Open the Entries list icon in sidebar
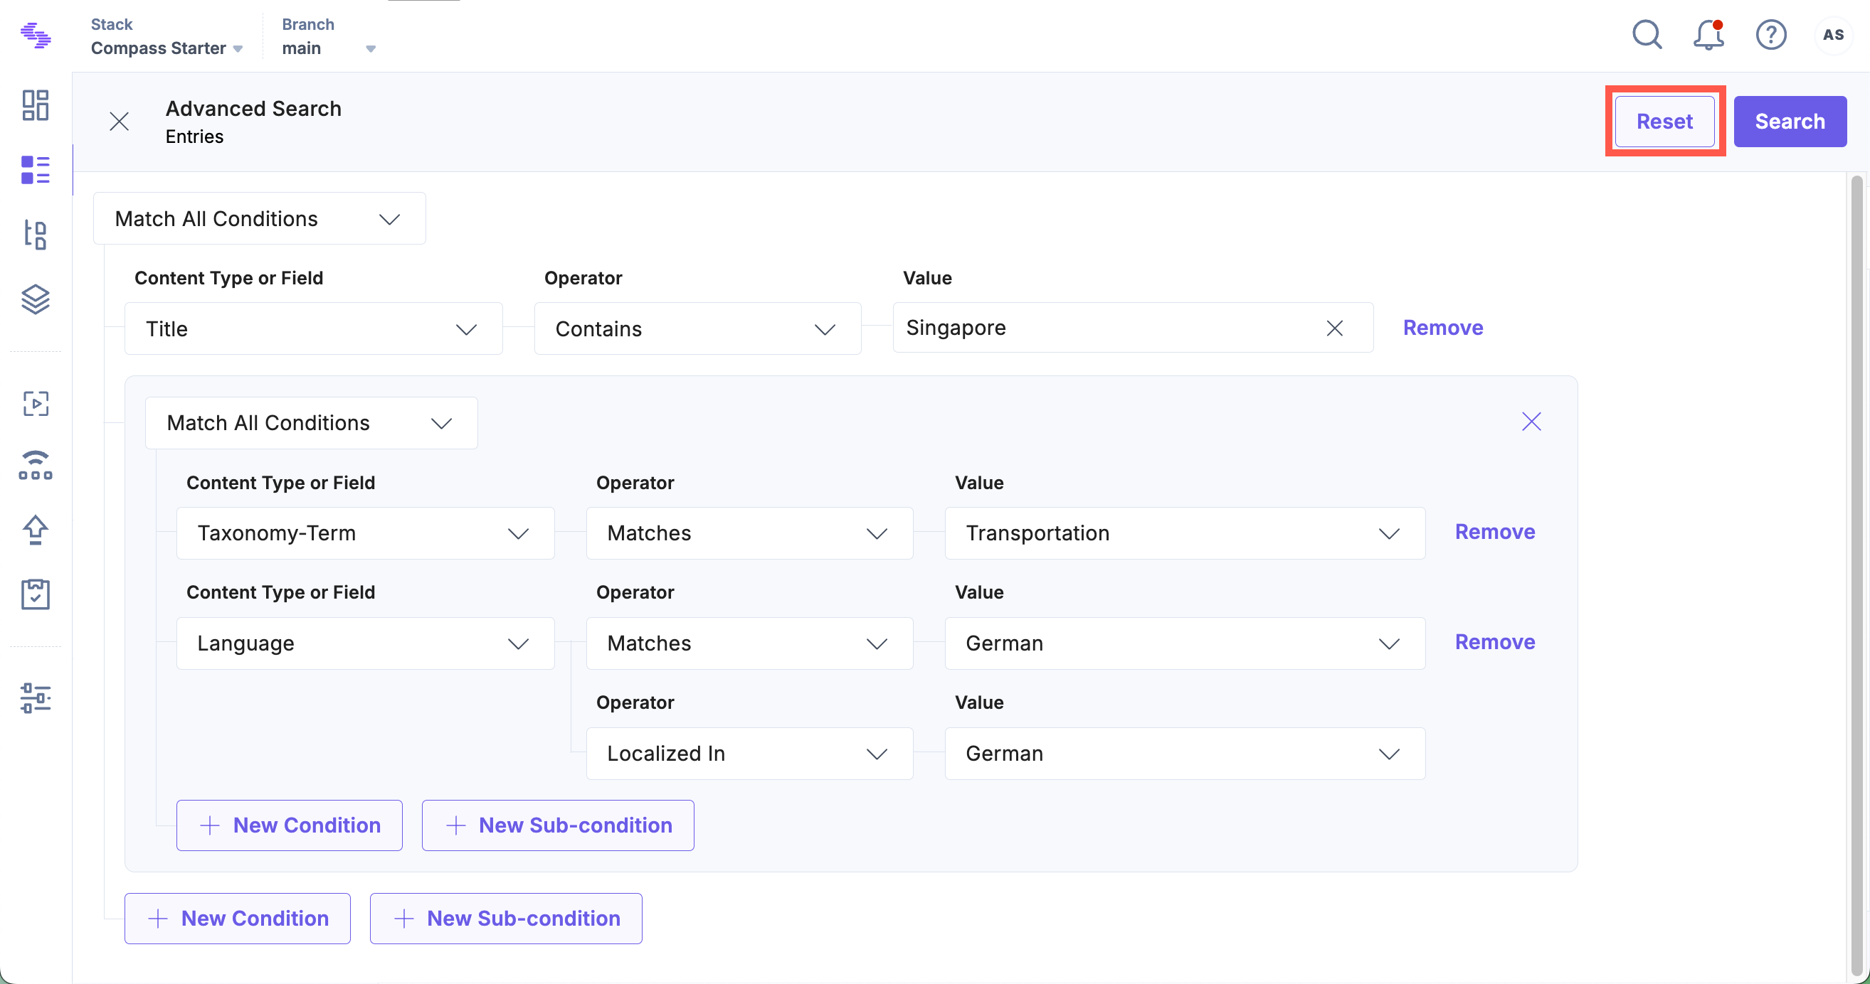This screenshot has width=1870, height=984. tap(36, 170)
